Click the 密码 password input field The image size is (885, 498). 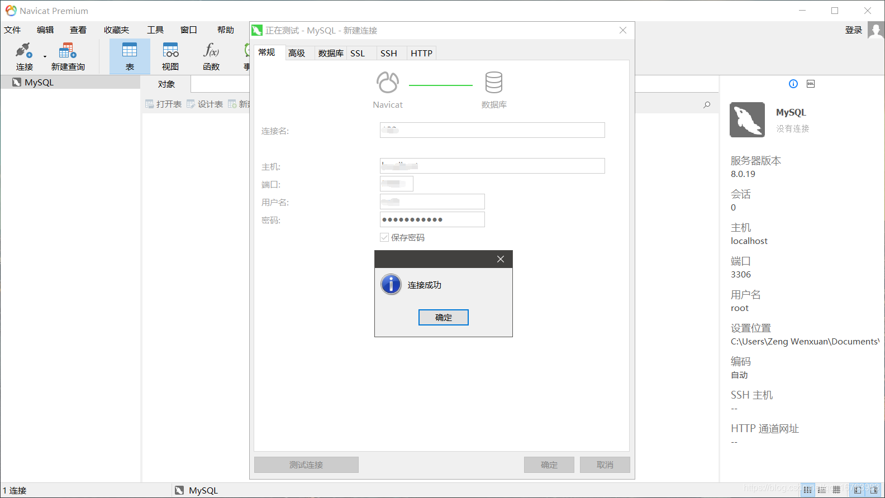click(x=432, y=219)
